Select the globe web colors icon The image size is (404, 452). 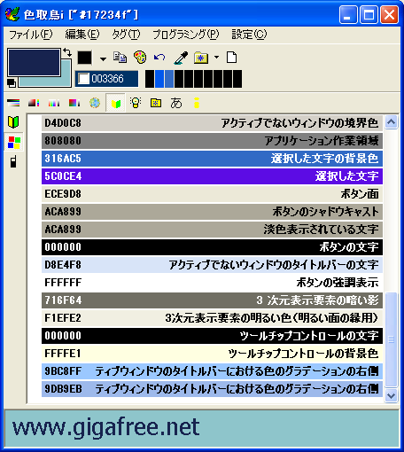point(95,103)
